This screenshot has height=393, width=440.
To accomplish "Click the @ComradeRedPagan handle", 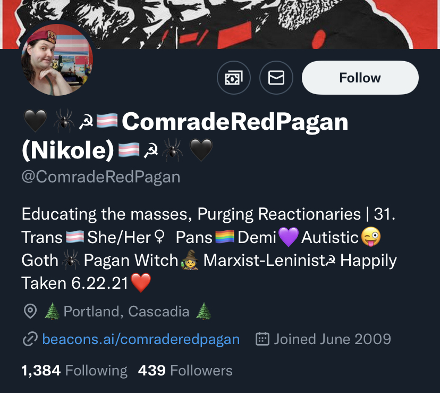I will (x=101, y=177).
